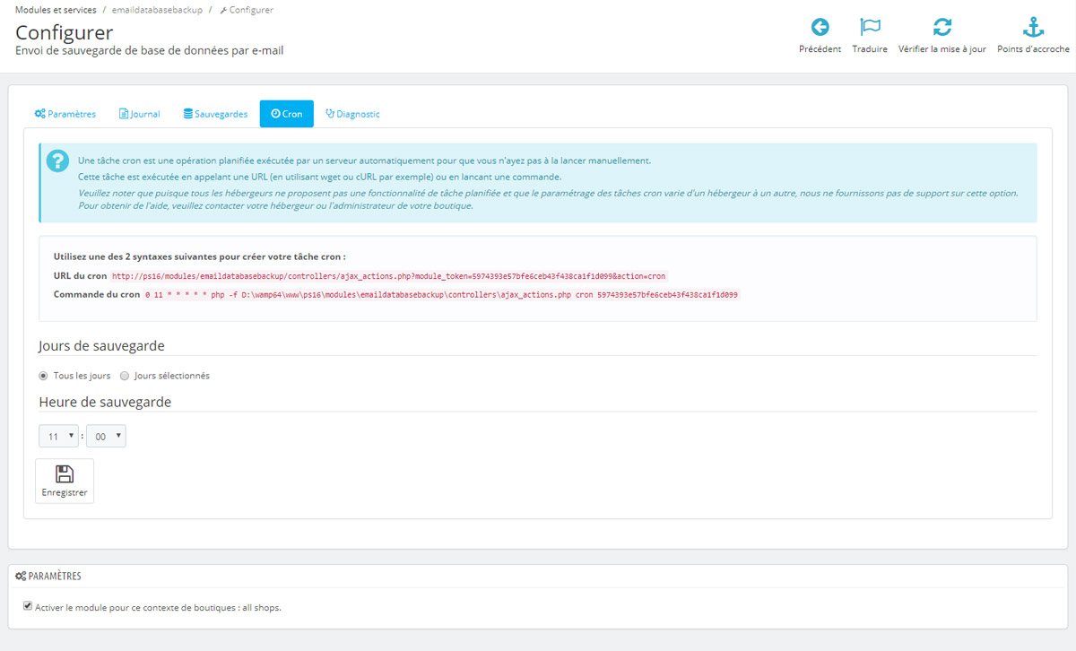
Task: Open the backup hour dropdown showing 11
Action: (x=57, y=436)
